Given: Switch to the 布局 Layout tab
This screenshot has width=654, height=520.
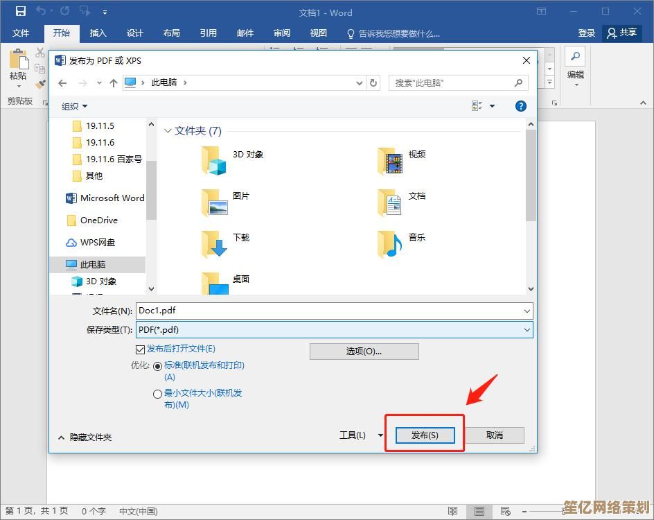Looking at the screenshot, I should [x=171, y=33].
